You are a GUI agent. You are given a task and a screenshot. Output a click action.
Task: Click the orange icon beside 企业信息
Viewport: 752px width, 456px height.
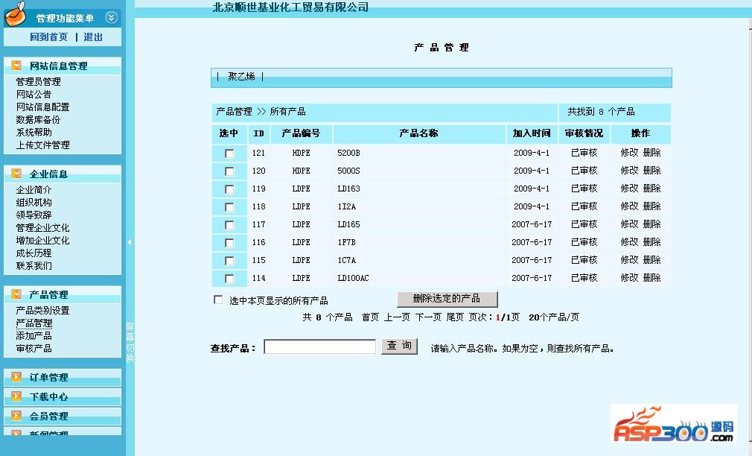(16, 174)
